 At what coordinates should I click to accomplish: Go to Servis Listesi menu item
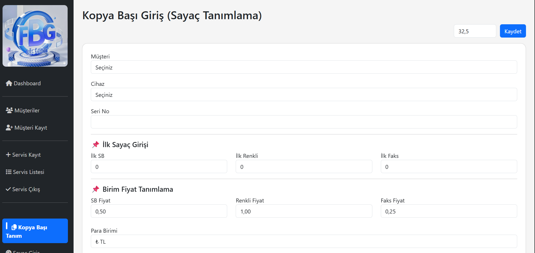point(28,172)
